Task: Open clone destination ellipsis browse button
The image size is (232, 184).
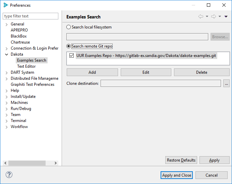Action: coord(226,83)
